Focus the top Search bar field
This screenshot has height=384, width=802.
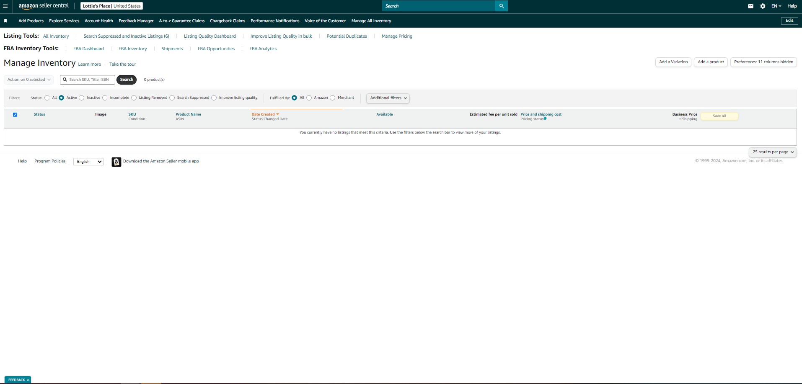439,6
